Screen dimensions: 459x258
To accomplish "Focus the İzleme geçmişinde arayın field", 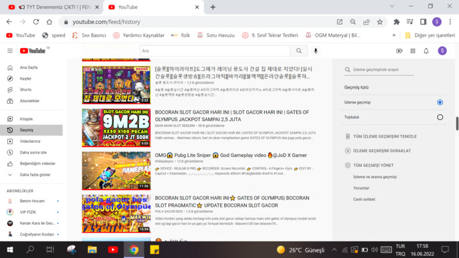I will point(379,70).
